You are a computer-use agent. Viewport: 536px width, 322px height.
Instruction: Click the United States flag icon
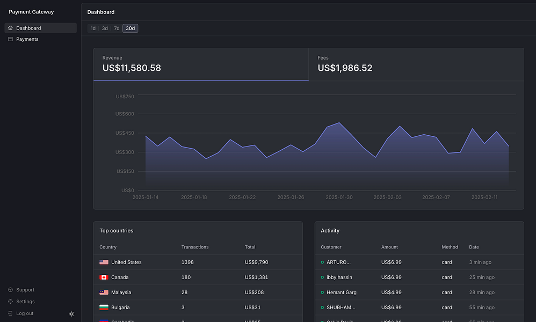(x=104, y=262)
